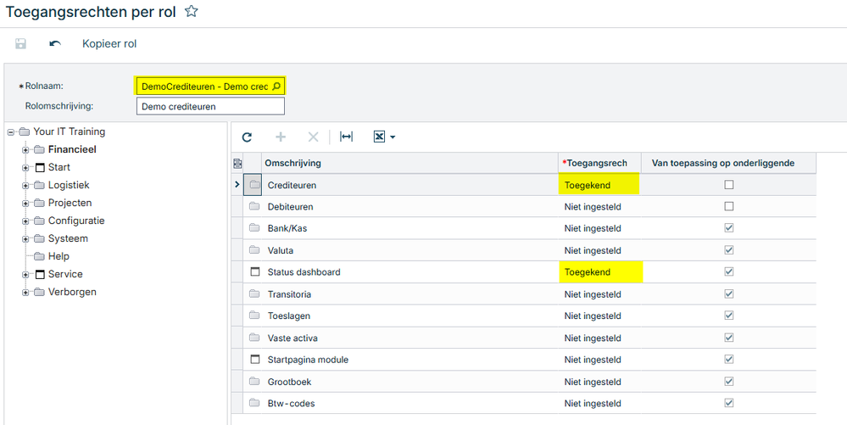This screenshot has width=847, height=425.
Task: Click the Undo arrow icon
Action: 55,44
